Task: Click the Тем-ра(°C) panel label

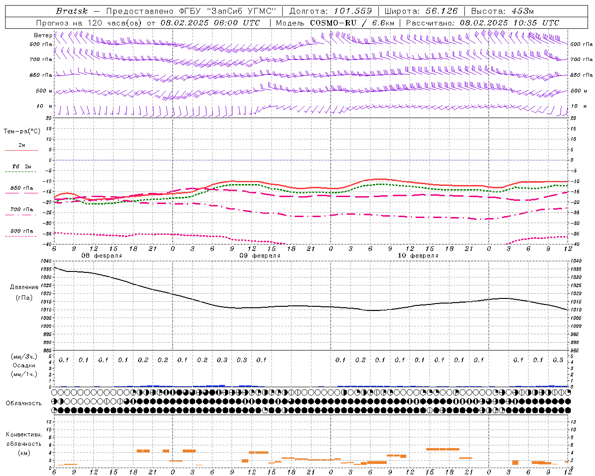Action: tap(22, 132)
